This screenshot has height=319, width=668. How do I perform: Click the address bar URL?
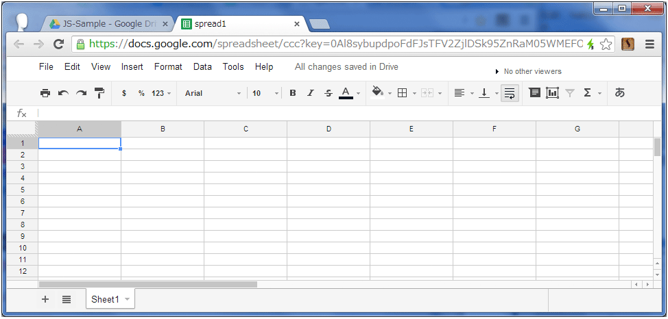pyautogui.click(x=335, y=44)
